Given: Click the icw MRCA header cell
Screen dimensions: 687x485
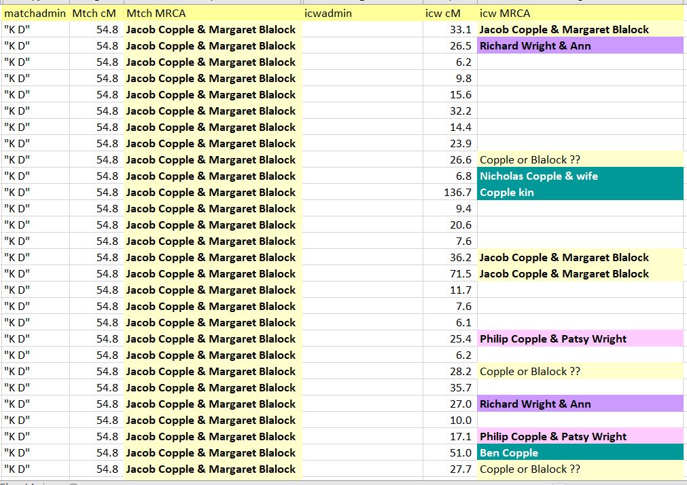Looking at the screenshot, I should tap(580, 14).
